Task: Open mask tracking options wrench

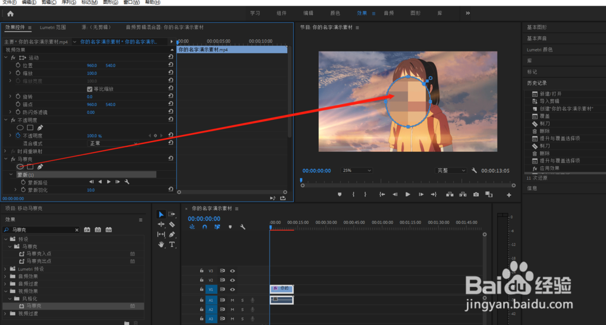Action: pyautogui.click(x=127, y=182)
